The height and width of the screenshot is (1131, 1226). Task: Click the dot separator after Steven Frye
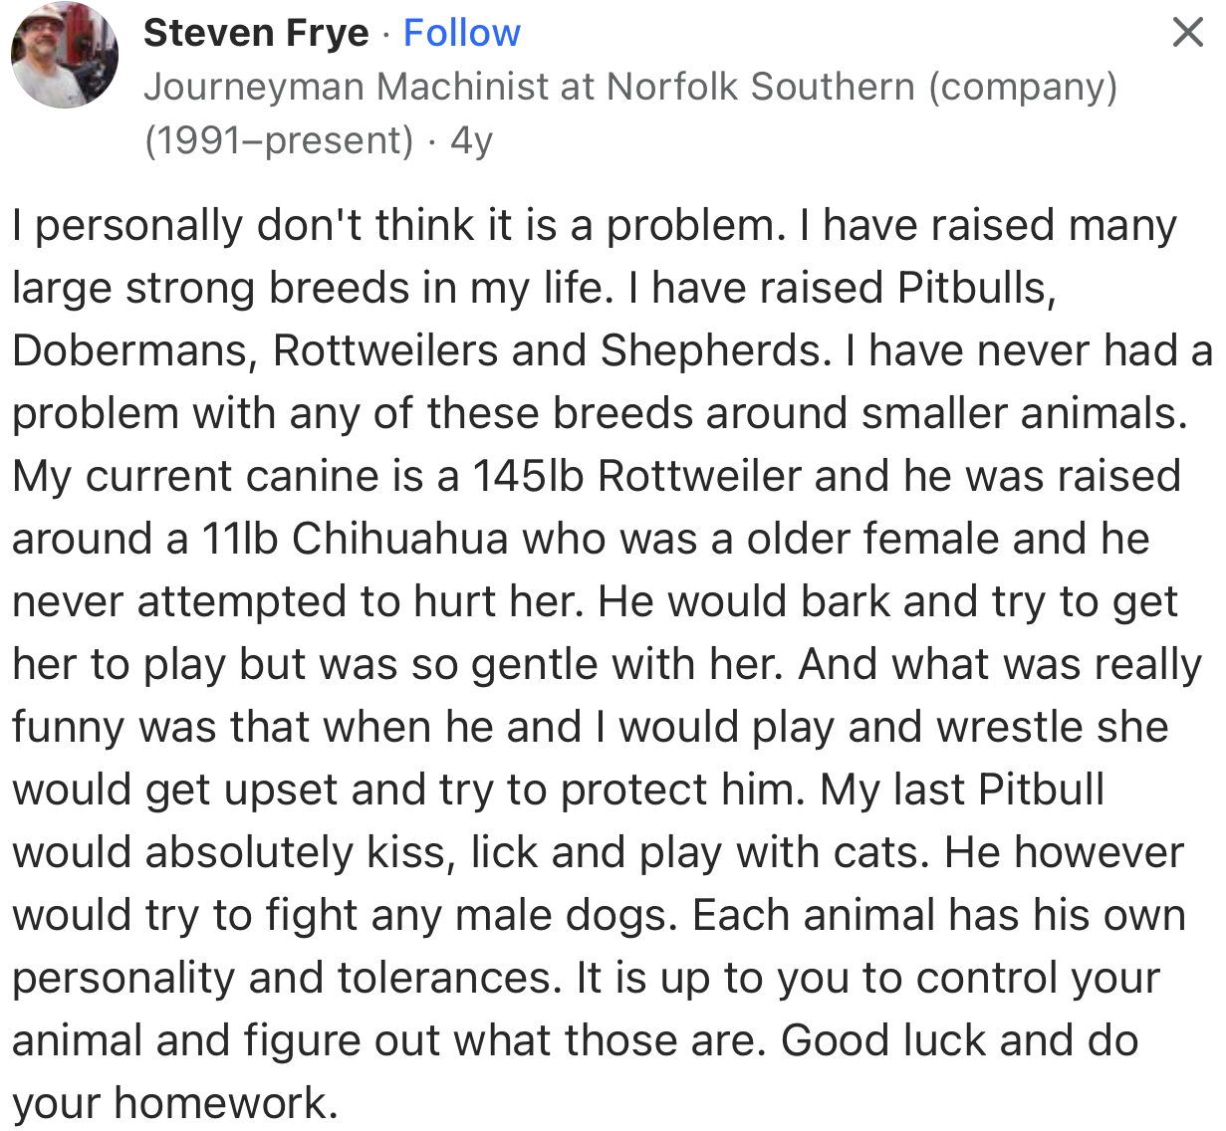[x=386, y=34]
